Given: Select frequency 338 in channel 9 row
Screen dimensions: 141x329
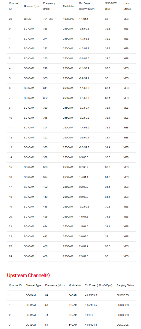Looking at the screenshot, I should [x=45, y=29].
